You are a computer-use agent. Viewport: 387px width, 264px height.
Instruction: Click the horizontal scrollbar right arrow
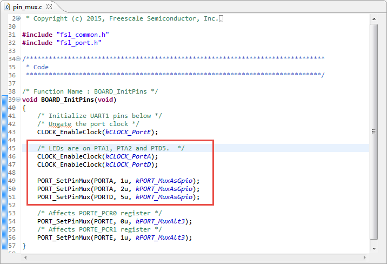point(365,257)
